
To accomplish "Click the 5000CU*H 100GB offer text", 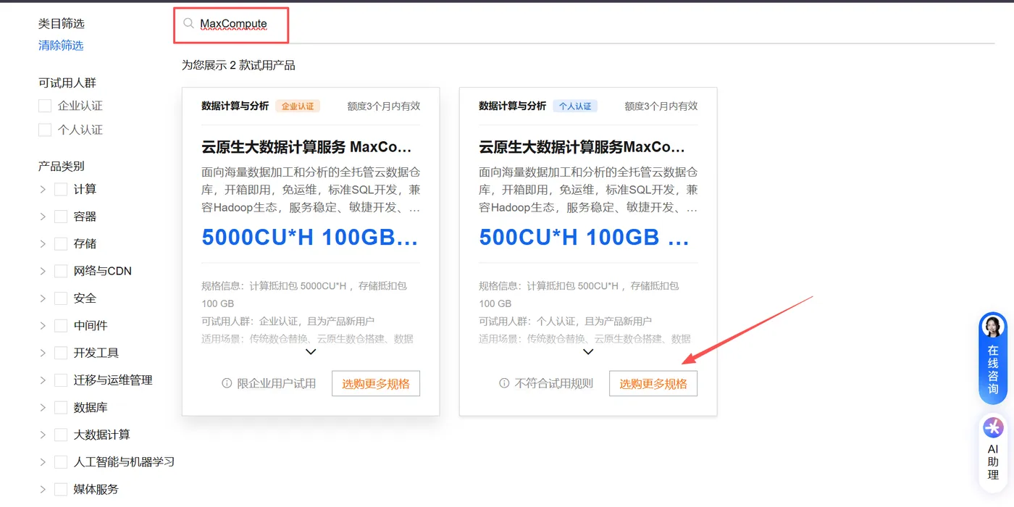I will click(310, 237).
